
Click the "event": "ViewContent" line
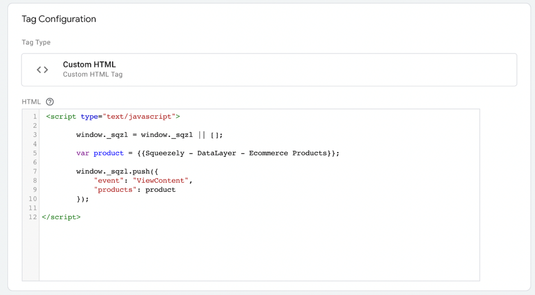tap(143, 181)
